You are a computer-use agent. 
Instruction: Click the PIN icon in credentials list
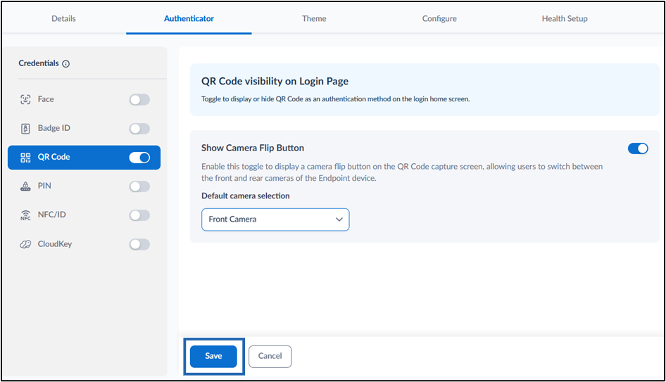coord(25,186)
